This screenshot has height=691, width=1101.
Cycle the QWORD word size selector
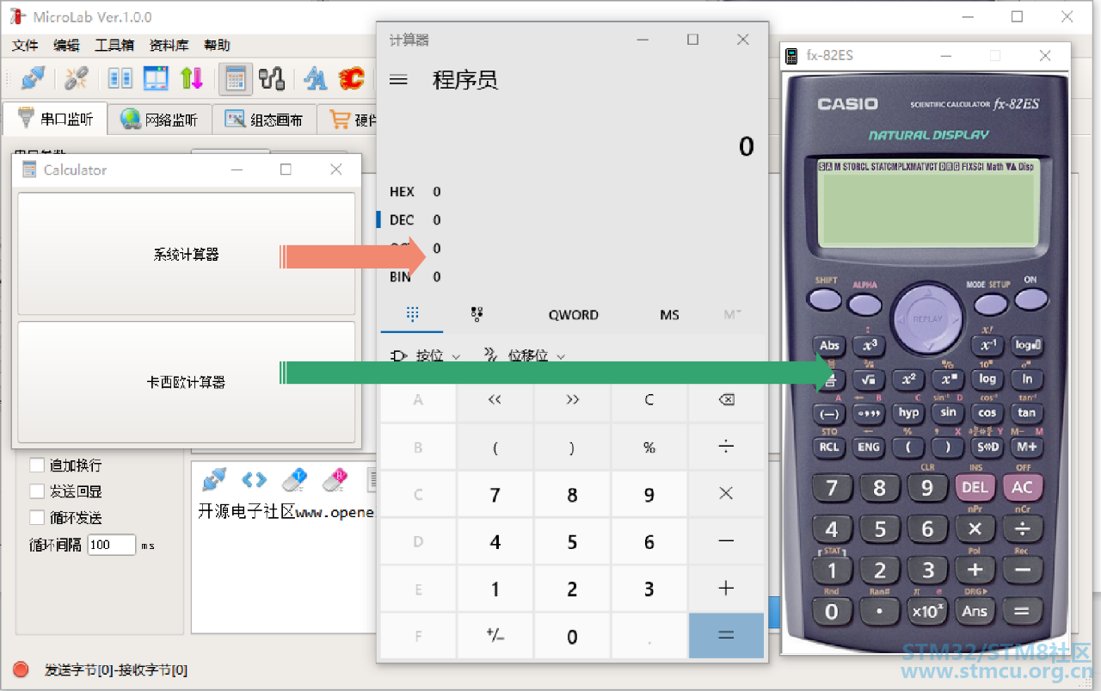(573, 315)
